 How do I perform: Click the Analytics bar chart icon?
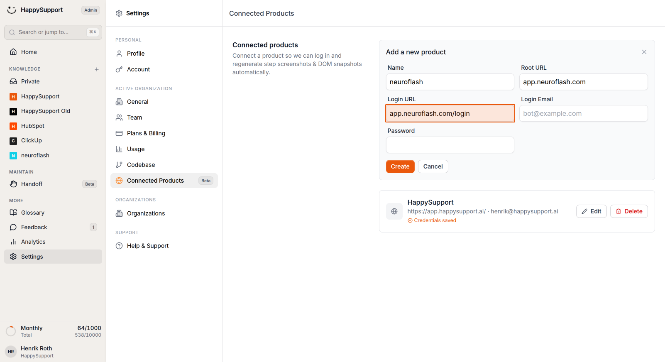13,242
